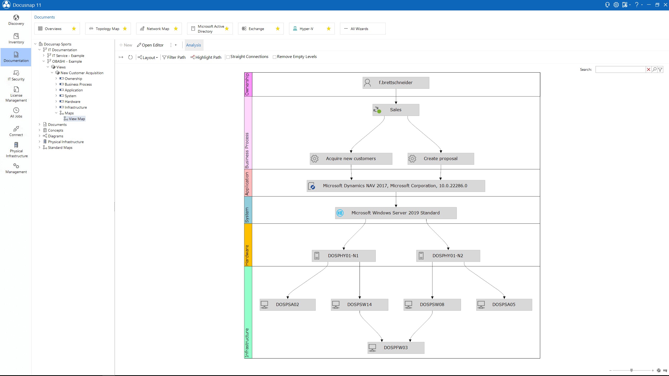Viewport: 669px width, 376px height.
Task: Collapse the OBASHI - Example tree node
Action: click(x=44, y=61)
